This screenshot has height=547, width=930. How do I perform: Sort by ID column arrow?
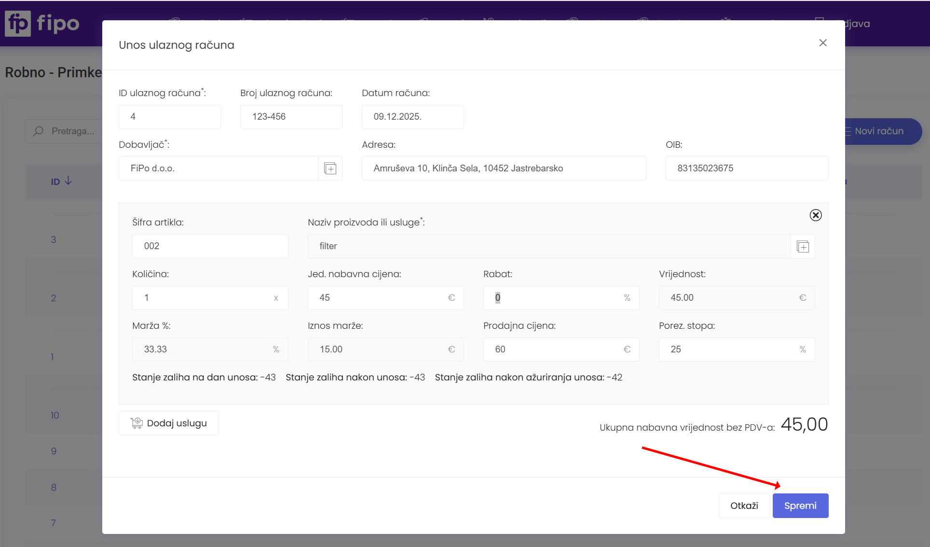pos(68,181)
